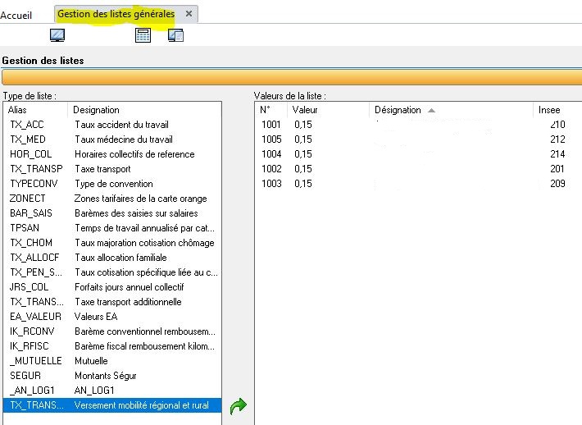This screenshot has width=582, height=425.
Task: Click the monitor icon in the toolbar
Action: point(57,35)
